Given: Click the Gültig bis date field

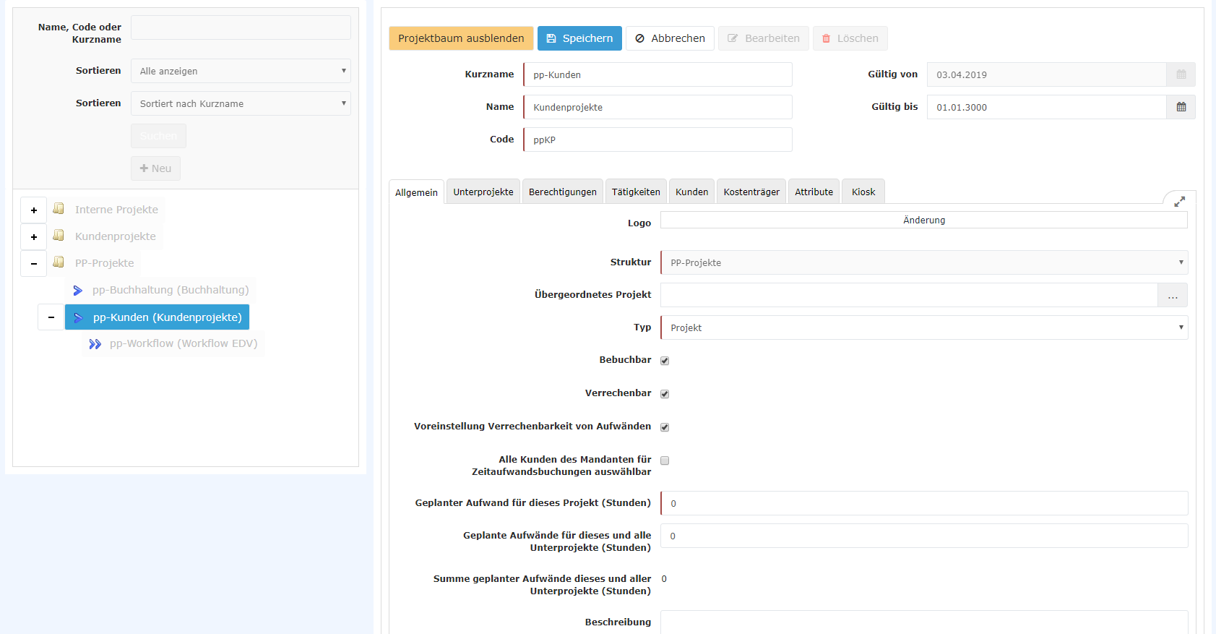Looking at the screenshot, I should point(1046,107).
